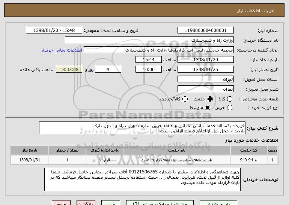Viewport: 289px width, 205px height.
Task: Click the کد خدمت column header
Action: [248, 150]
